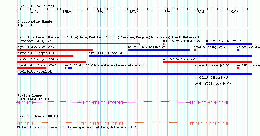This screenshot has height=136, width=260.
Task: Click the esv991822 small blue feature
Action: tap(238, 50)
